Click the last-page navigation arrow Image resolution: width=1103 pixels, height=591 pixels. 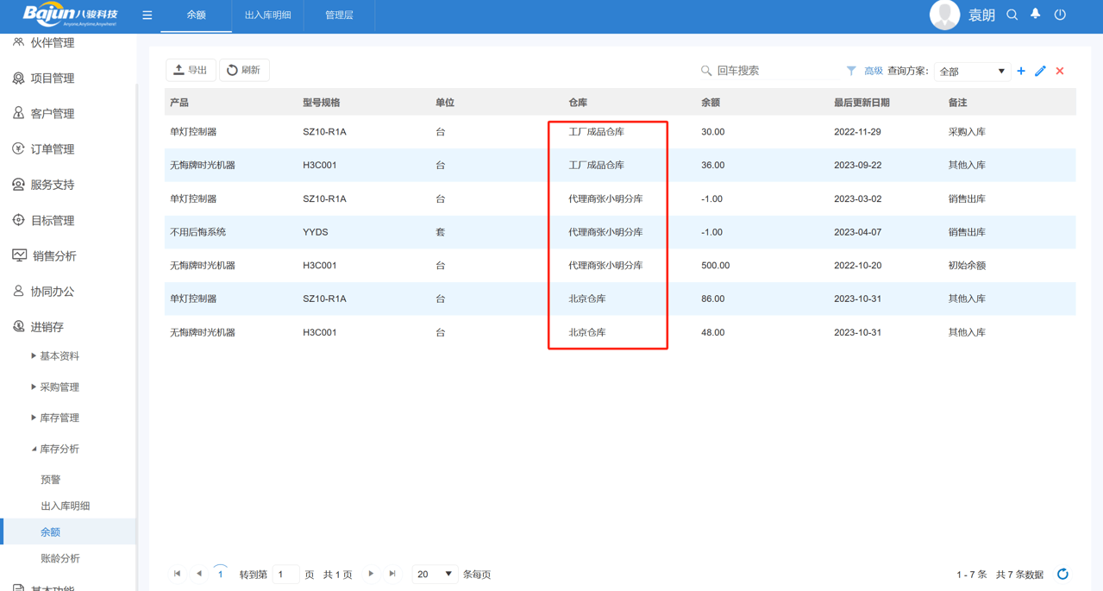392,574
